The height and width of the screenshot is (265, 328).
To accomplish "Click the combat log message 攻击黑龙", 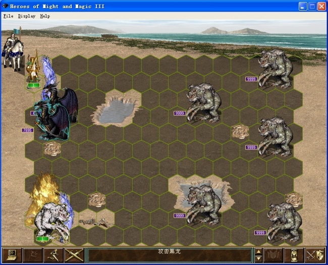I will click(169, 251).
